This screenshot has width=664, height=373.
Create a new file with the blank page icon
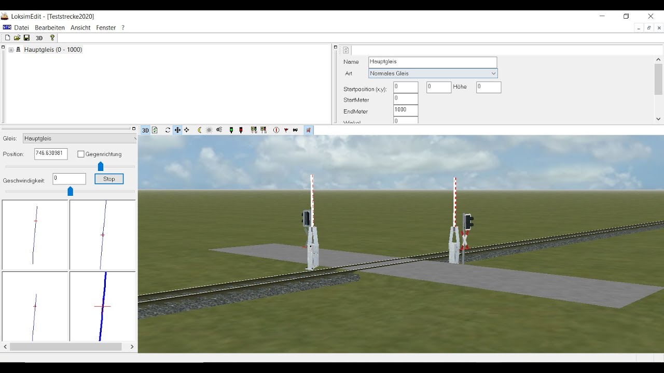tap(7, 38)
